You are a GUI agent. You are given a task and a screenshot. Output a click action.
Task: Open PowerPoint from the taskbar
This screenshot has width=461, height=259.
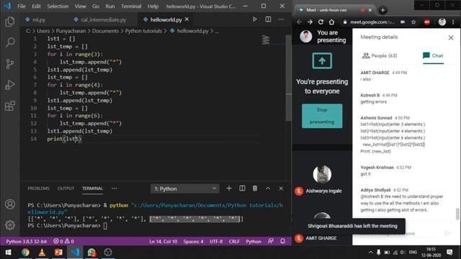coord(58,253)
